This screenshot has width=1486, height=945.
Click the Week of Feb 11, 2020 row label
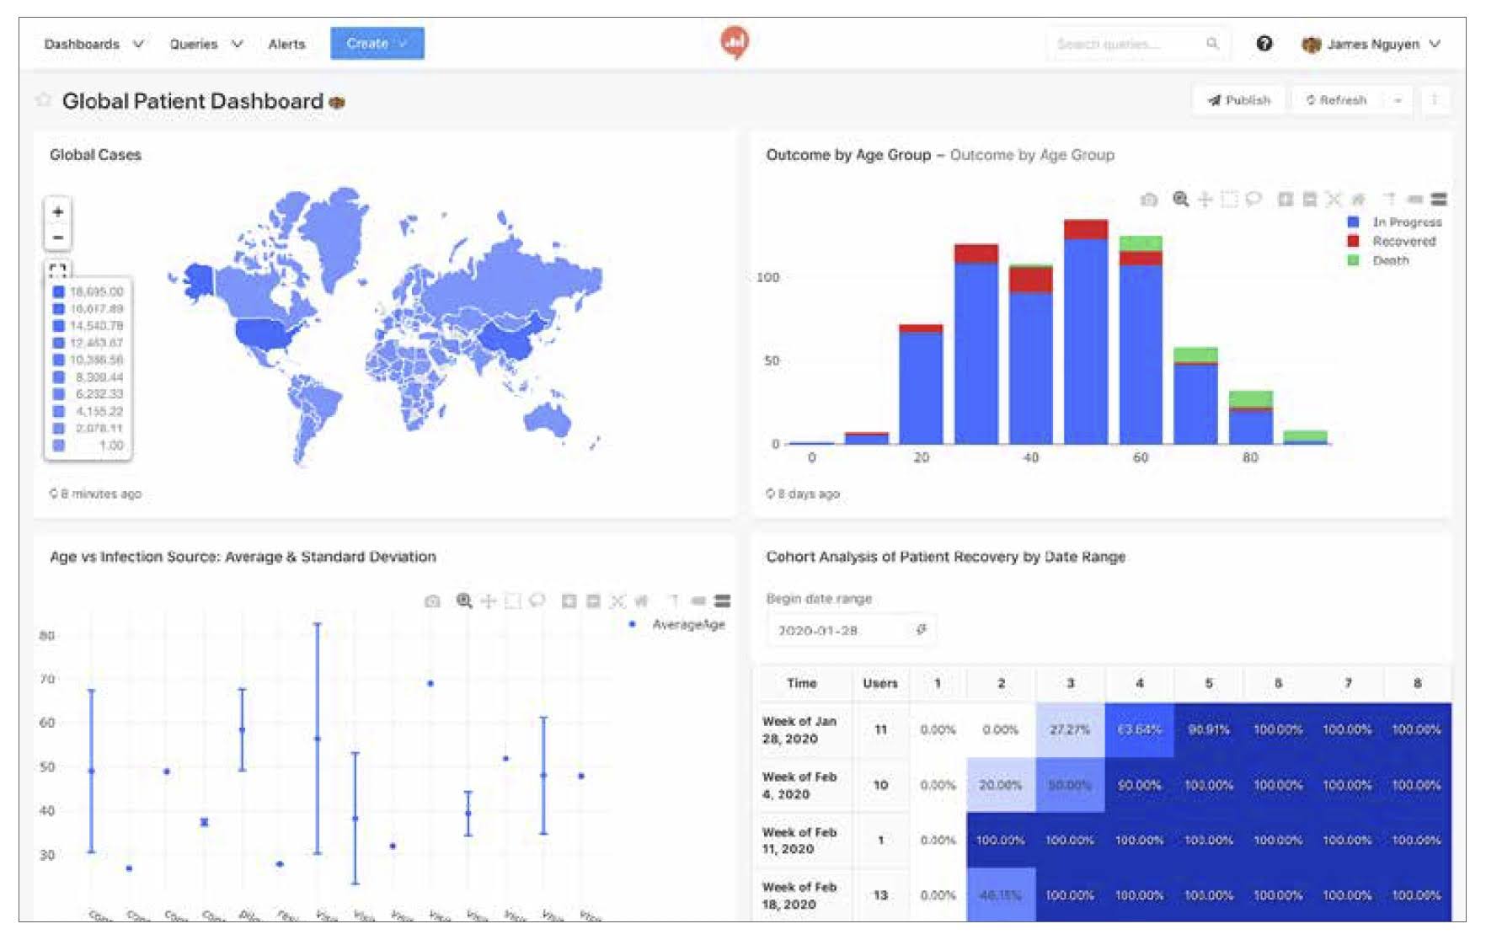coord(799,841)
